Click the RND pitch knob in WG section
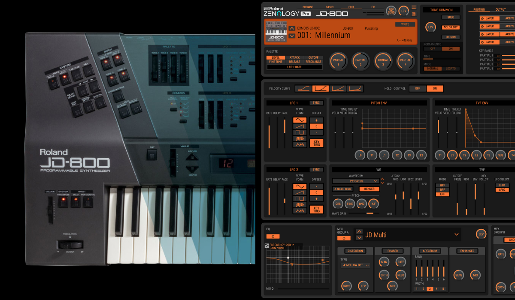515x300 pixels. coord(362,204)
